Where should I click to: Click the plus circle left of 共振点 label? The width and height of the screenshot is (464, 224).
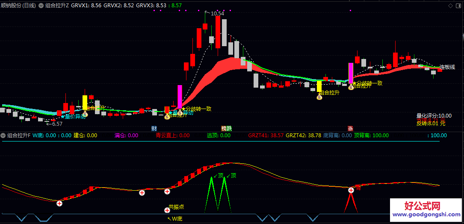pyautogui.click(x=167, y=210)
